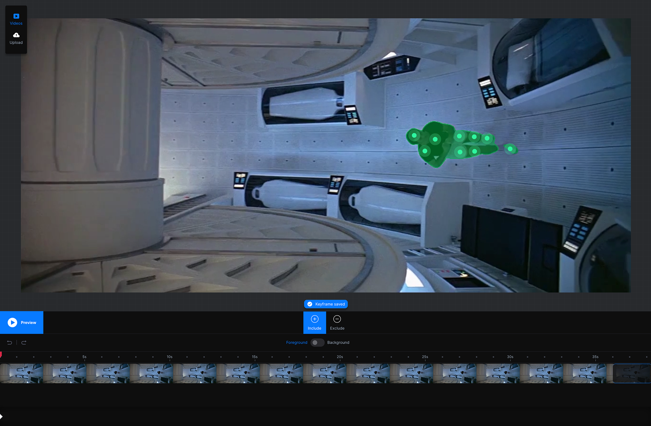Undo the last action
Viewport: 651px width, 426px height.
tap(9, 343)
